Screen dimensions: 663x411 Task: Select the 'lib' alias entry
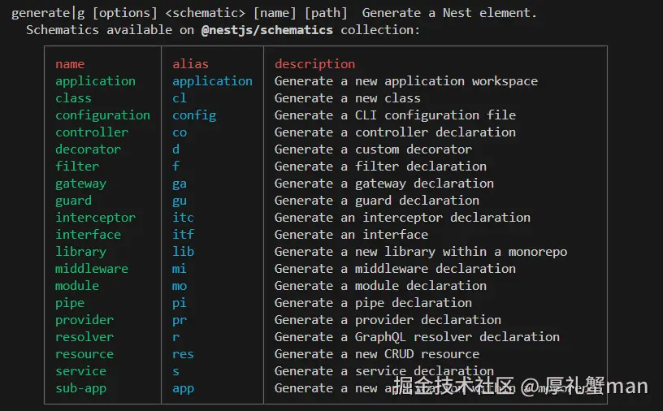(183, 252)
